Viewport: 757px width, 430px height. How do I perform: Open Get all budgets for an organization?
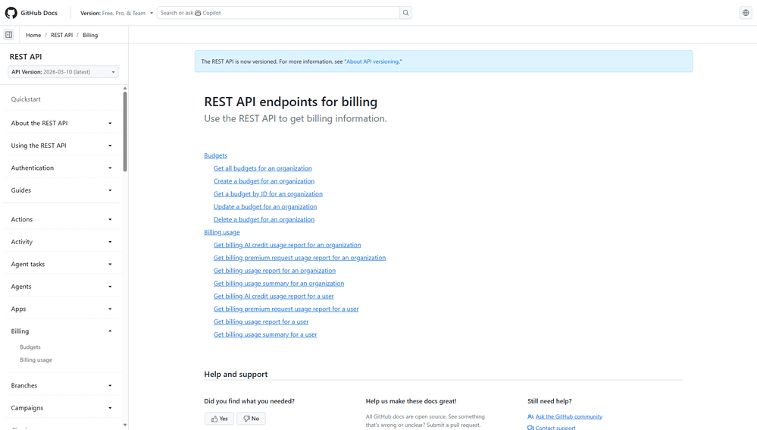coord(263,168)
